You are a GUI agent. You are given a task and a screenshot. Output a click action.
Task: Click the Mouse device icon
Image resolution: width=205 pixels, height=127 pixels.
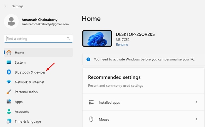[91, 119]
